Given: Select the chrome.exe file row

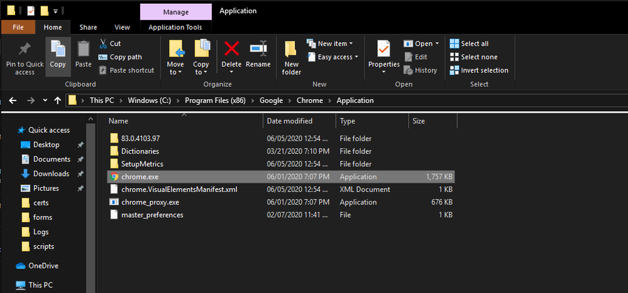Looking at the screenshot, I should [x=281, y=176].
